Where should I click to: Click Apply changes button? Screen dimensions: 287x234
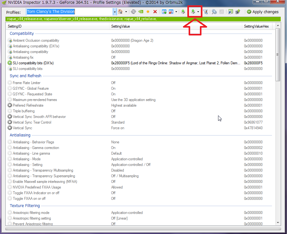[x=263, y=12]
